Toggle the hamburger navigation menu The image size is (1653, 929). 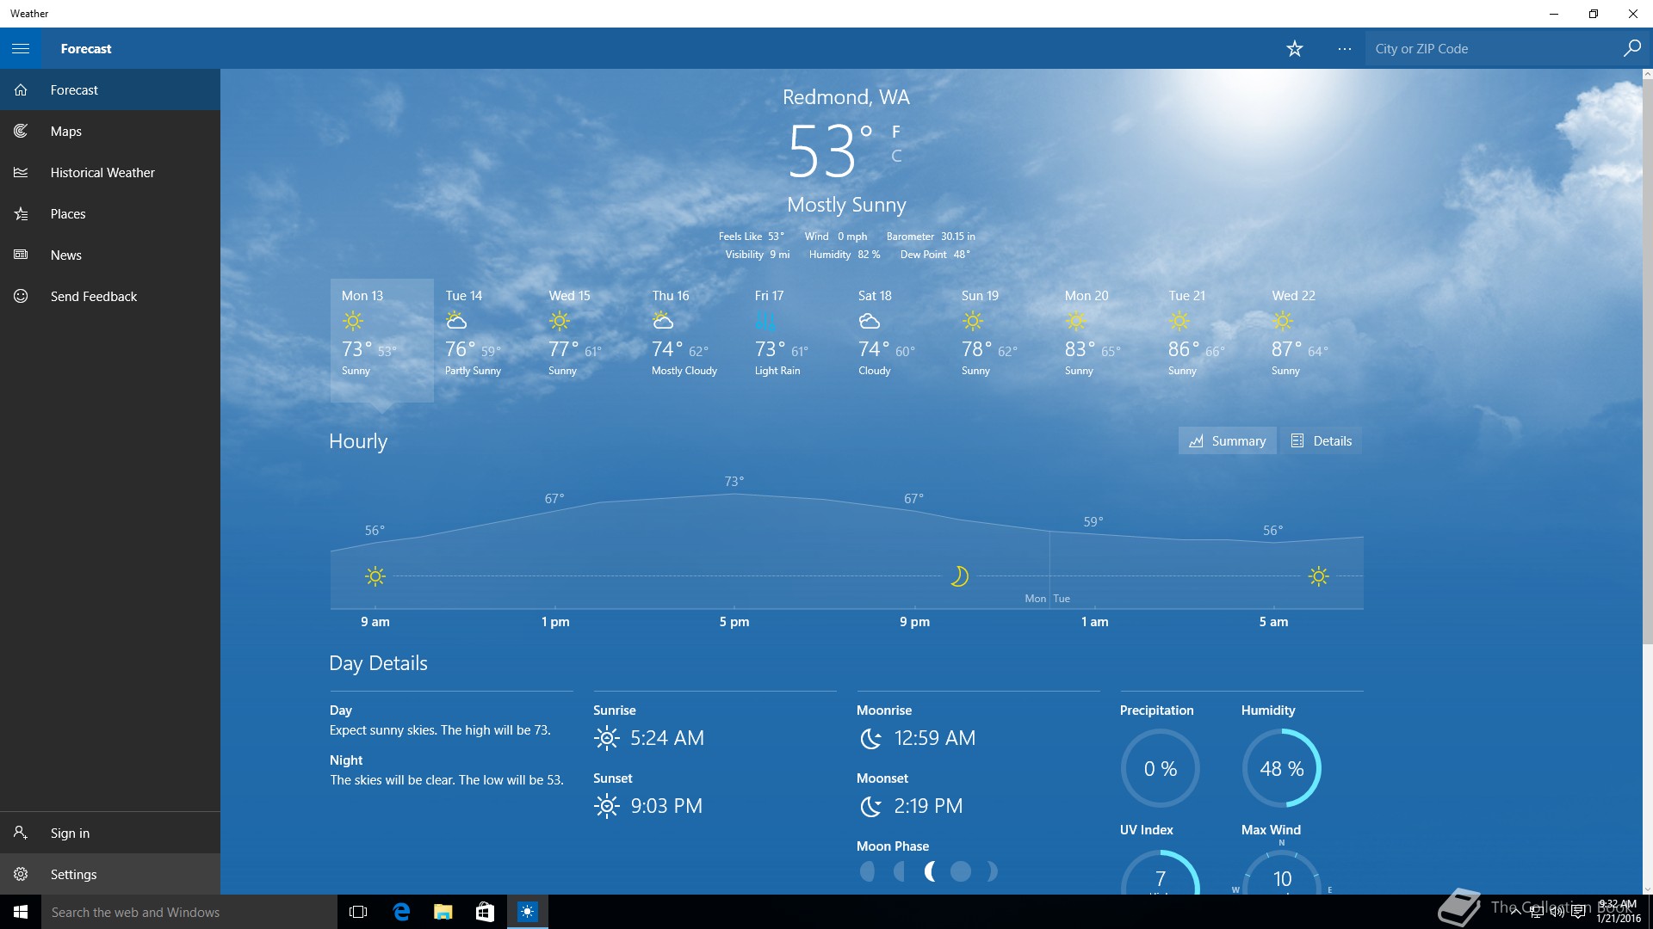pos(21,48)
